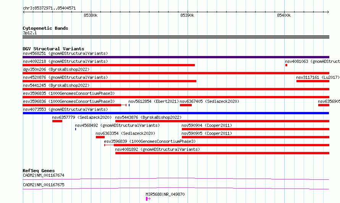The width and height of the screenshot is (340, 203).
Task: Click the esv3596839 (1000GenomesConsortiumPhase3) label
Action: pos(150,141)
